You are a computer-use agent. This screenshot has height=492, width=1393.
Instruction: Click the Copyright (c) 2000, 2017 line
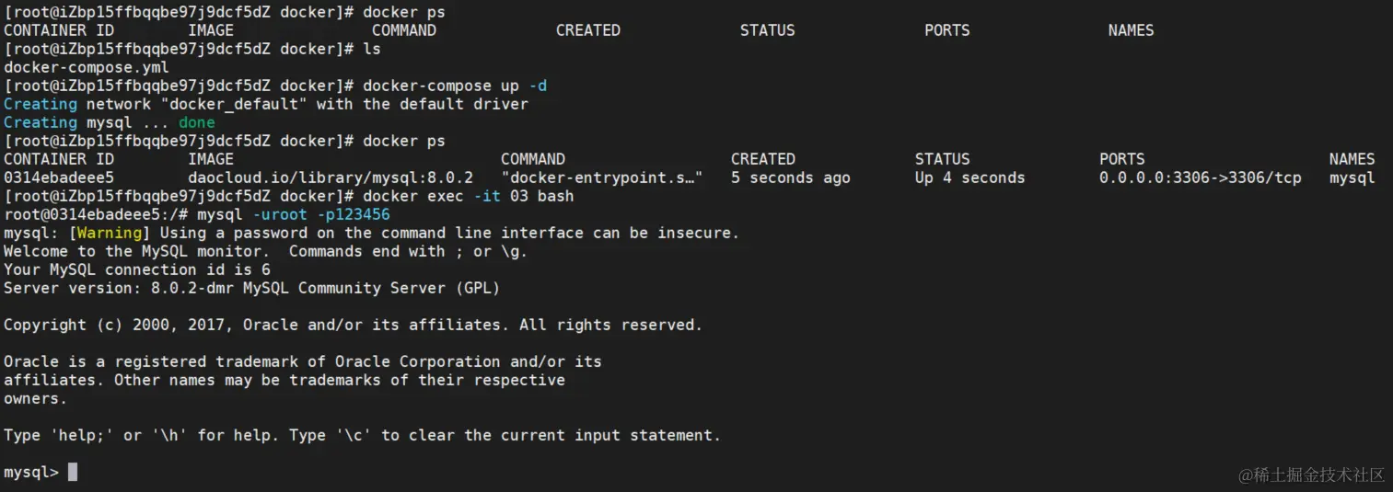pyautogui.click(x=354, y=325)
